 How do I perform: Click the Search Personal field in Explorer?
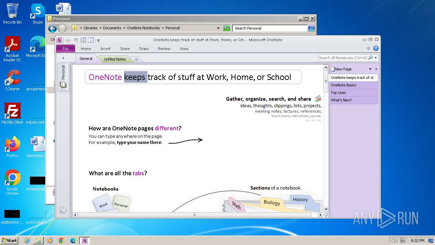(x=270, y=28)
